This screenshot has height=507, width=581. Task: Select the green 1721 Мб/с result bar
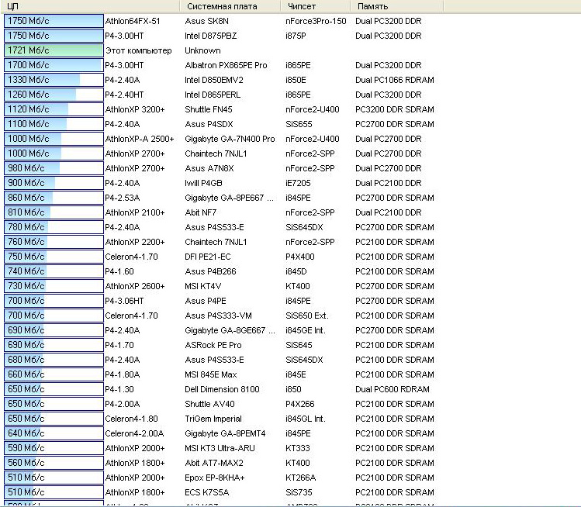(x=54, y=50)
